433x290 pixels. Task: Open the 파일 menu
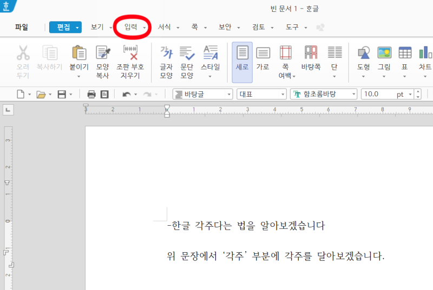click(22, 27)
